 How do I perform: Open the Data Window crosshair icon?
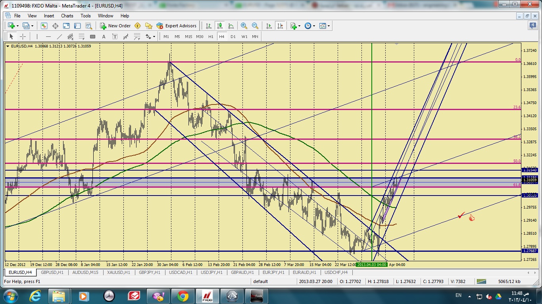click(x=55, y=26)
